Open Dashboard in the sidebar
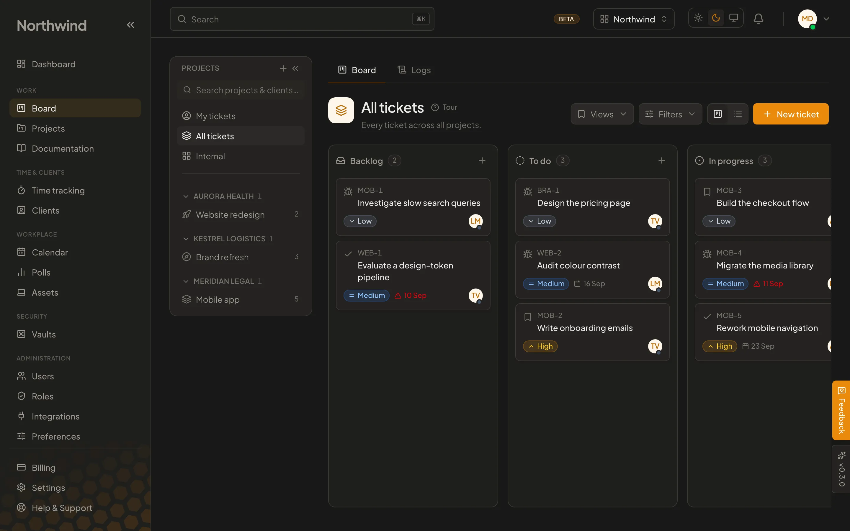The height and width of the screenshot is (531, 850). [x=75, y=64]
